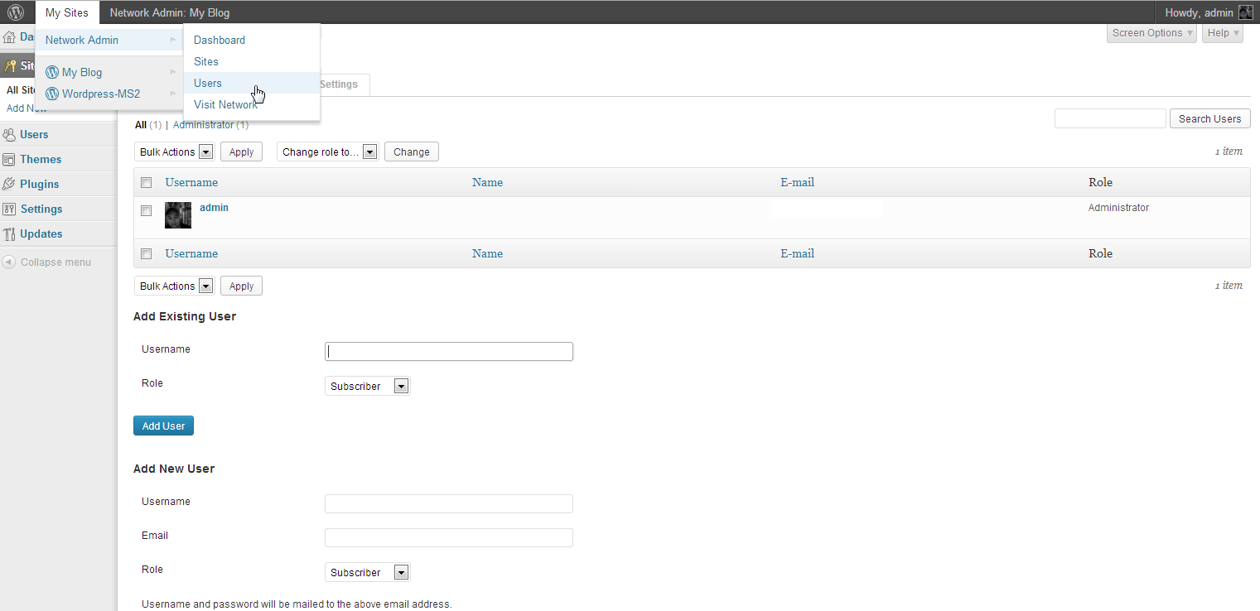The height and width of the screenshot is (611, 1260).
Task: Check the box for the admin user row
Action: click(x=147, y=211)
